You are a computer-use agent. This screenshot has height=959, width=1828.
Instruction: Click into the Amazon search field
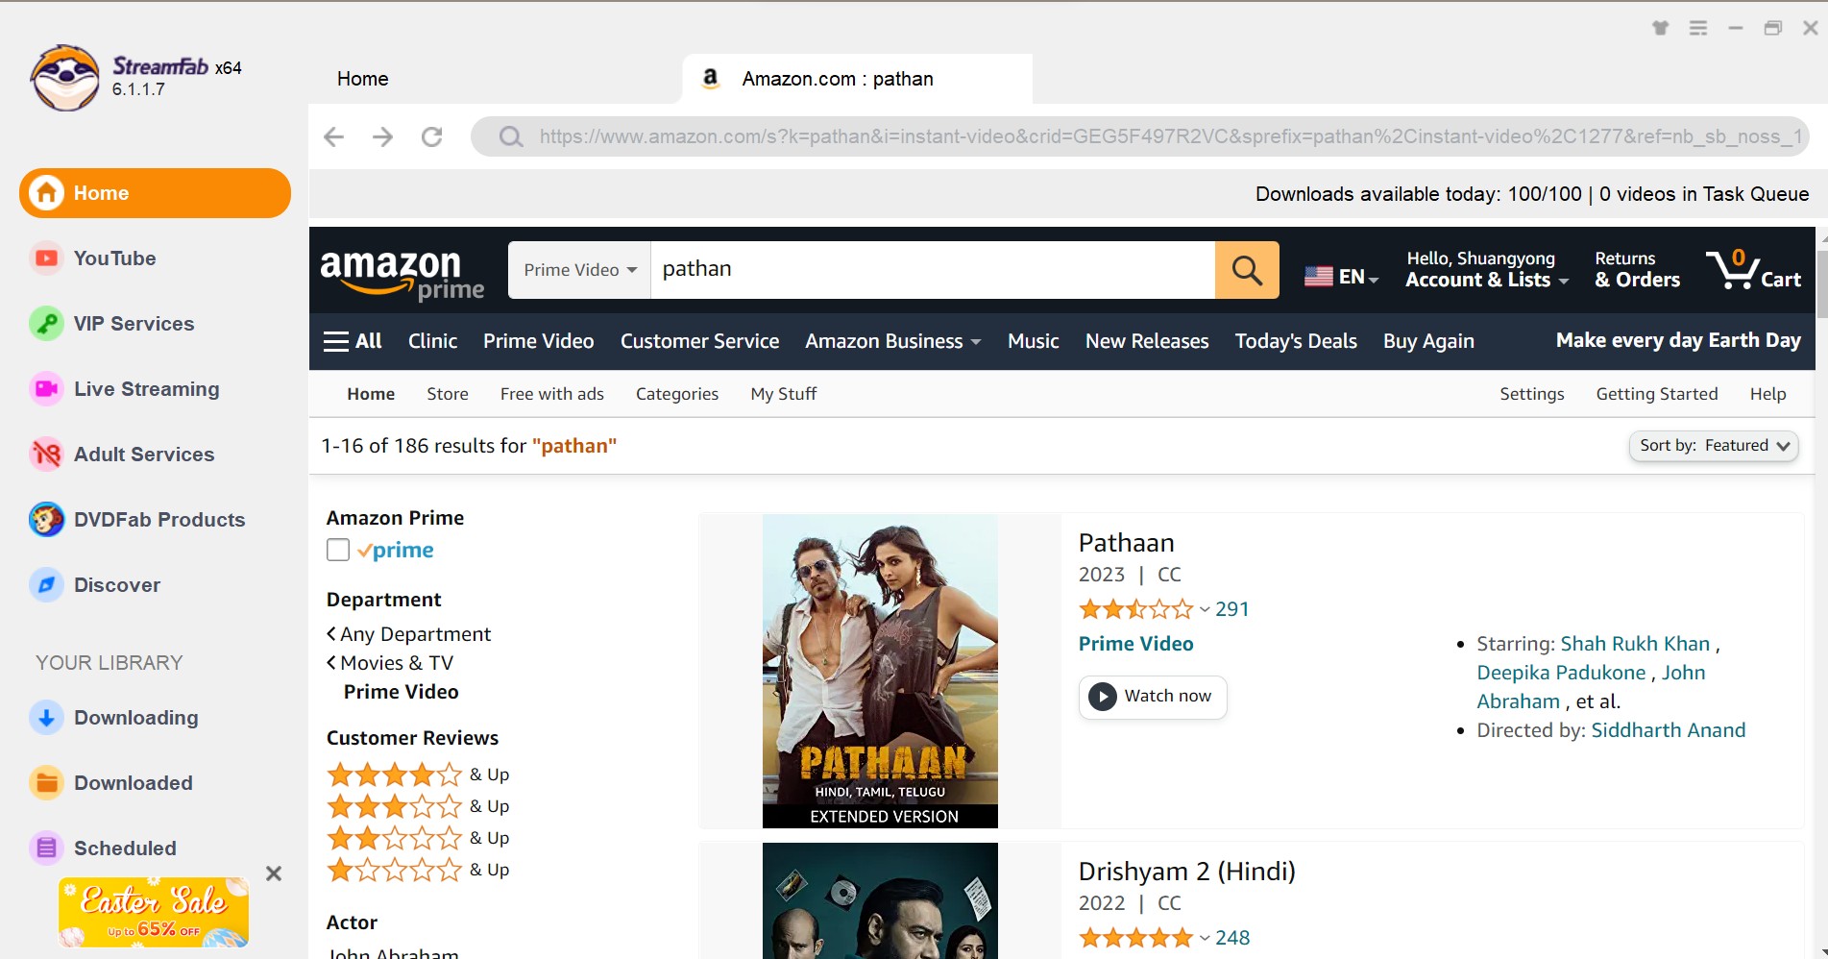tap(932, 270)
